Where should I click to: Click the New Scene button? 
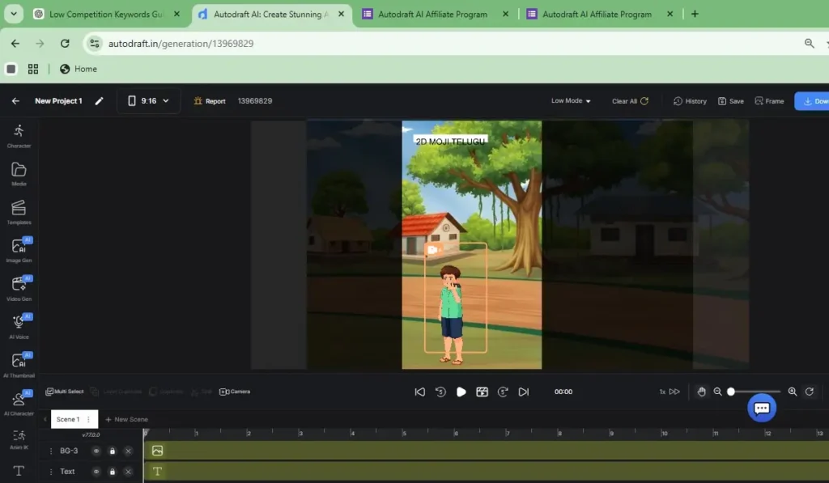126,419
